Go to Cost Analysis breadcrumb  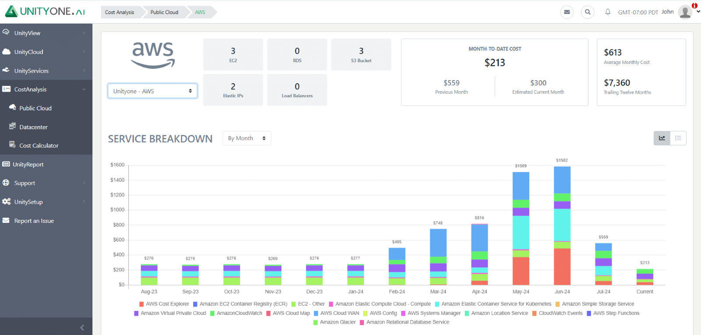coord(120,12)
